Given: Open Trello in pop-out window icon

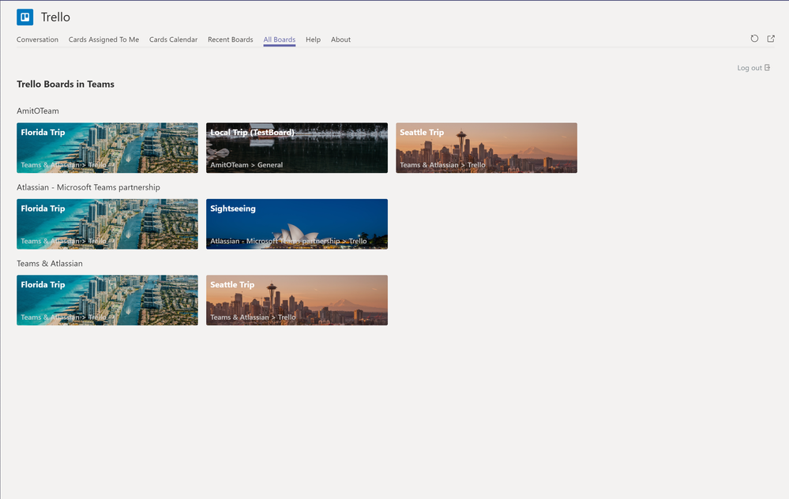Looking at the screenshot, I should (x=771, y=39).
